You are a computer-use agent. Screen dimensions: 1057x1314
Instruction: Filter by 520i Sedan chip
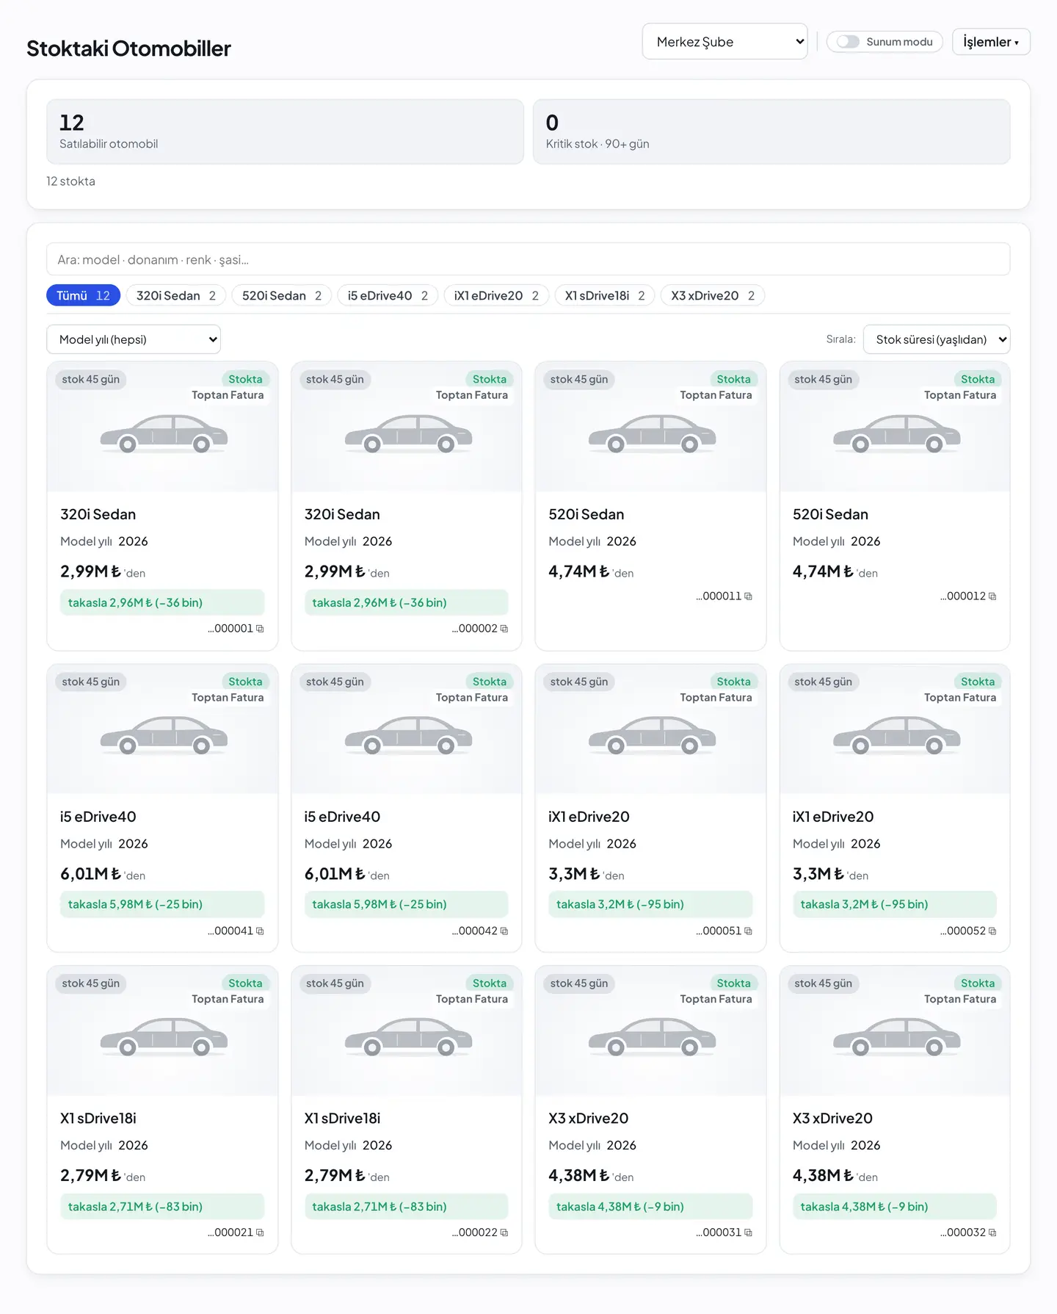coord(282,295)
